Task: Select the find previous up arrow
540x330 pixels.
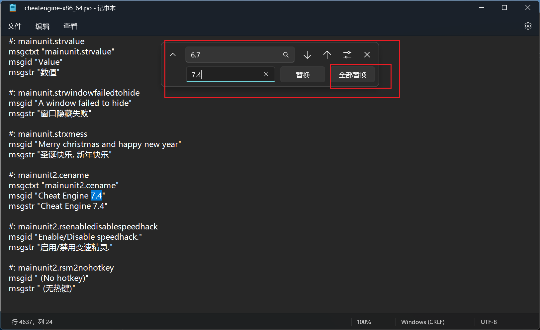Action: click(327, 54)
